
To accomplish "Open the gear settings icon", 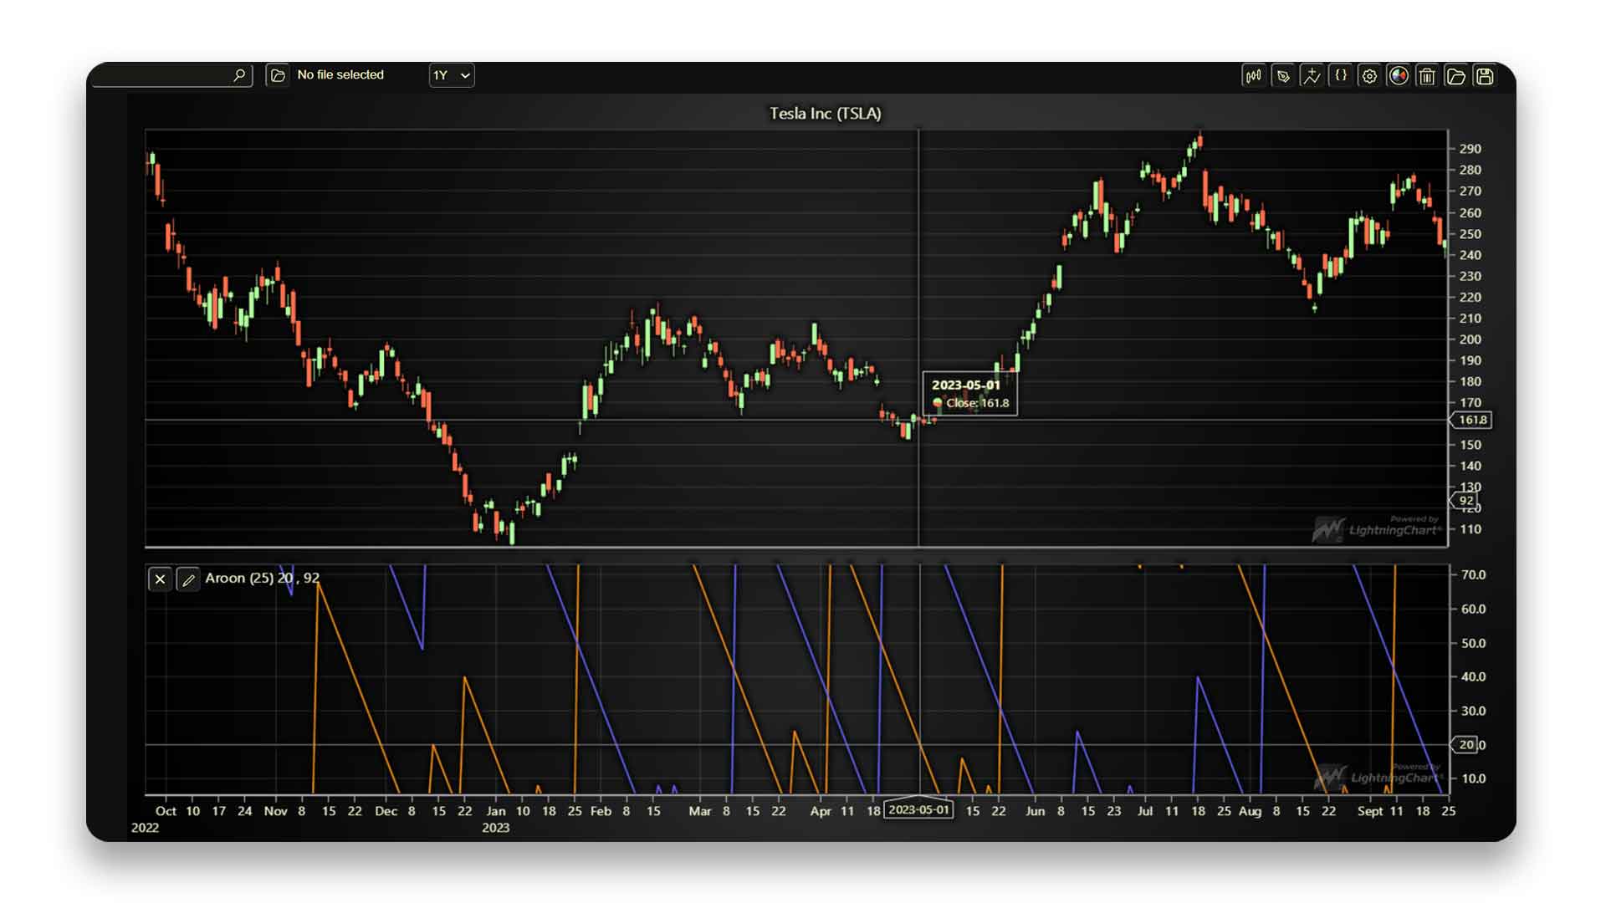I will click(1369, 76).
